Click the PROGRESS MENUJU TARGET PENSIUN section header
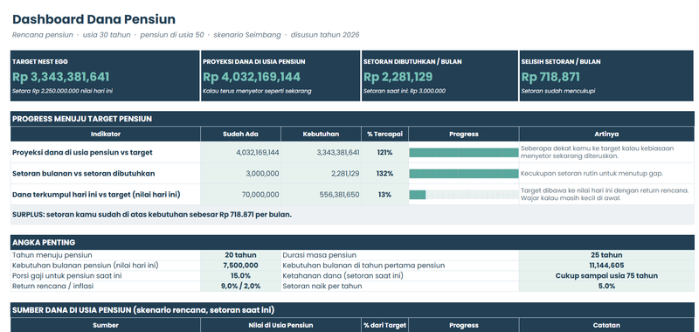 click(352, 119)
